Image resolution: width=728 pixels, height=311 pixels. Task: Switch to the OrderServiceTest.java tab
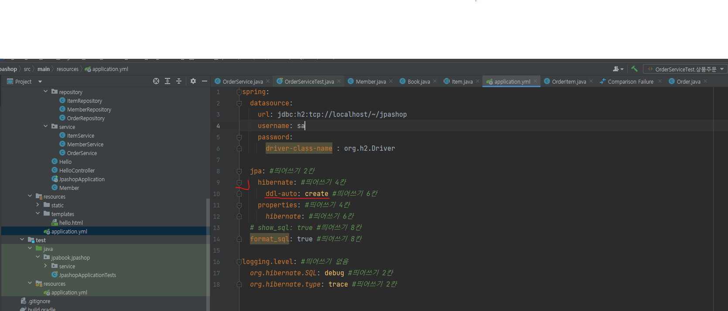pos(309,81)
